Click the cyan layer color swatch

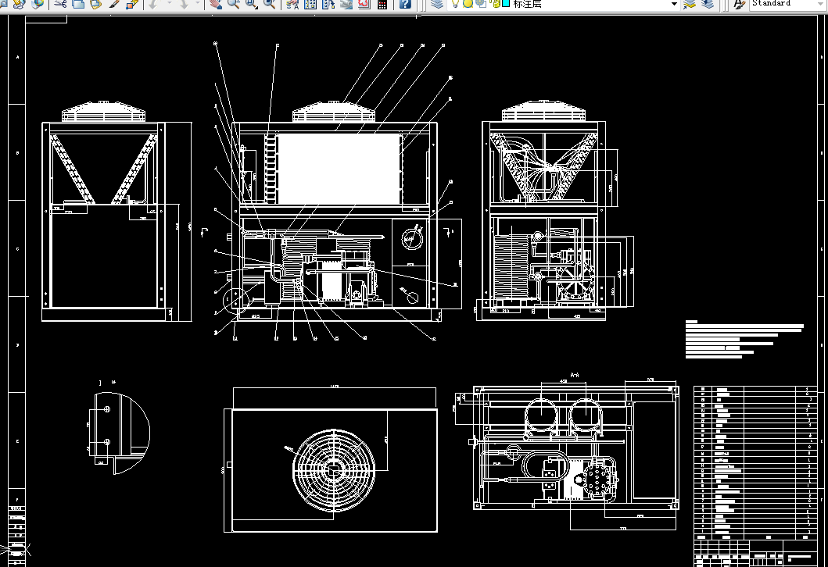click(x=506, y=4)
